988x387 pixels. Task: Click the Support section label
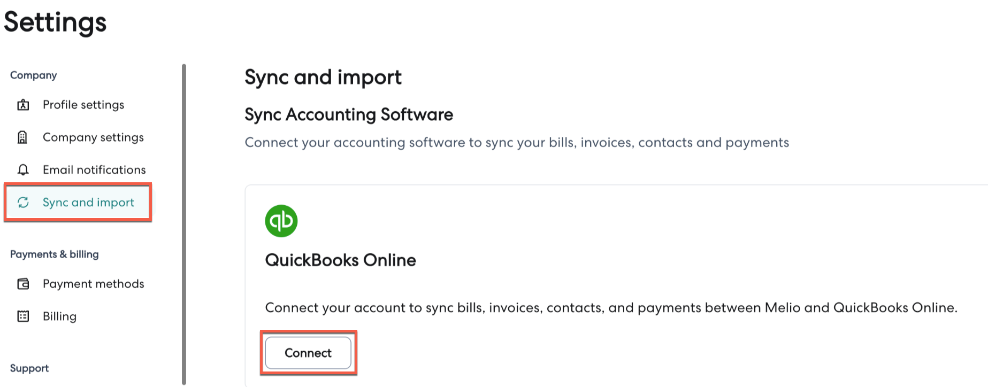coord(29,368)
